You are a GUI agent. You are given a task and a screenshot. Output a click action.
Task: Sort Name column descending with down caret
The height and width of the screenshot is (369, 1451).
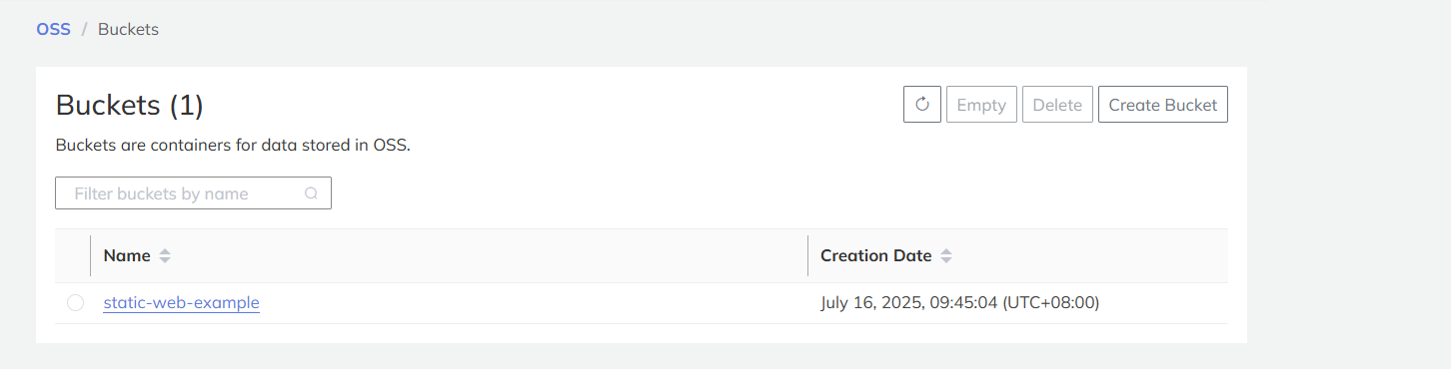165,260
